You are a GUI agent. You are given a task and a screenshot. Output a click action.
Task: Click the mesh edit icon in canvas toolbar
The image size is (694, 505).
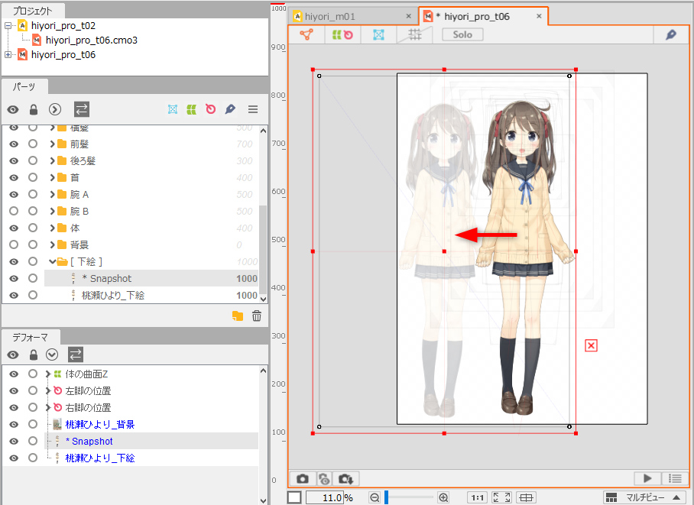coord(378,34)
